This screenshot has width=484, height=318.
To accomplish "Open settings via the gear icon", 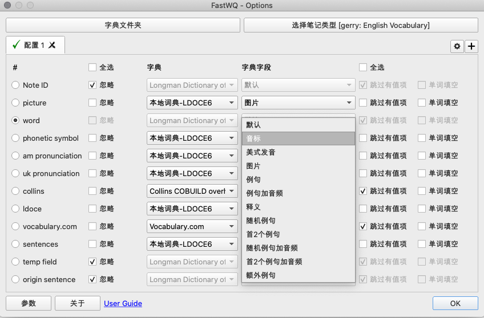I will [457, 46].
